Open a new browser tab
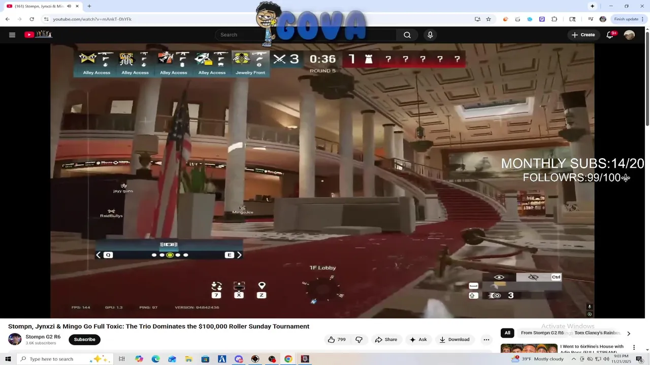Image resolution: width=650 pixels, height=365 pixels. 89,6
